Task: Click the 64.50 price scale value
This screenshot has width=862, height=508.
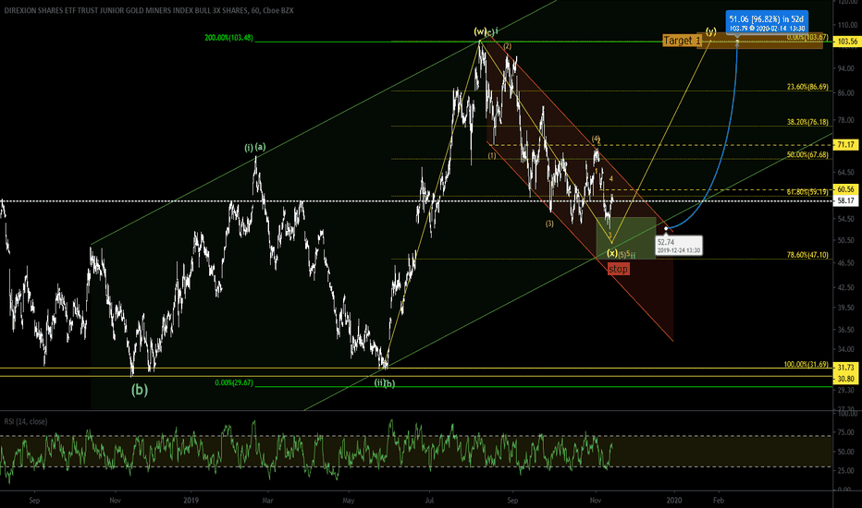Action: pos(846,172)
